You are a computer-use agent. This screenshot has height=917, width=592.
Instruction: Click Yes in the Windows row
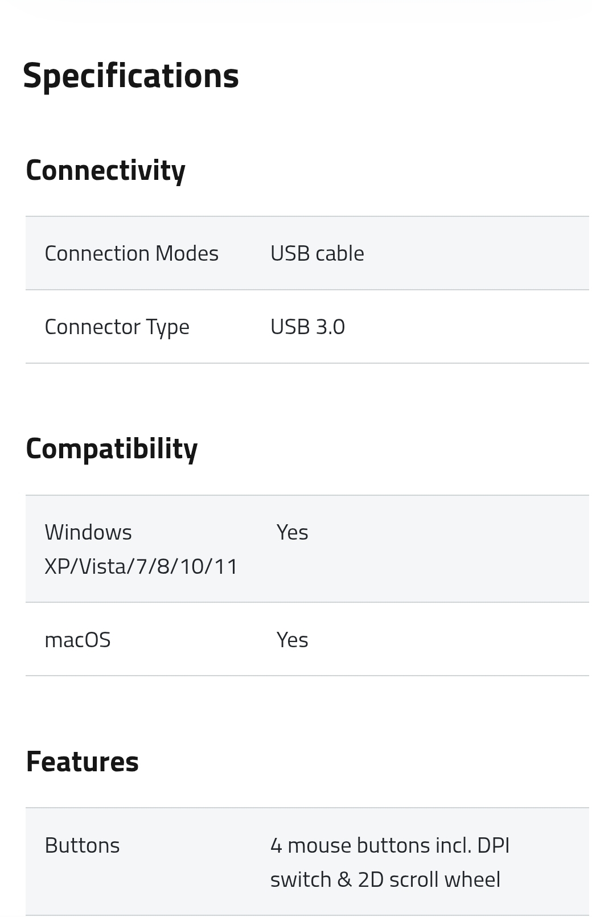click(292, 532)
